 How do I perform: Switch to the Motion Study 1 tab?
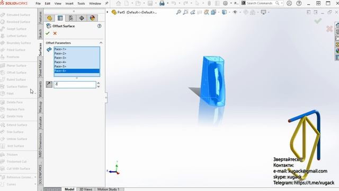(x=108, y=189)
